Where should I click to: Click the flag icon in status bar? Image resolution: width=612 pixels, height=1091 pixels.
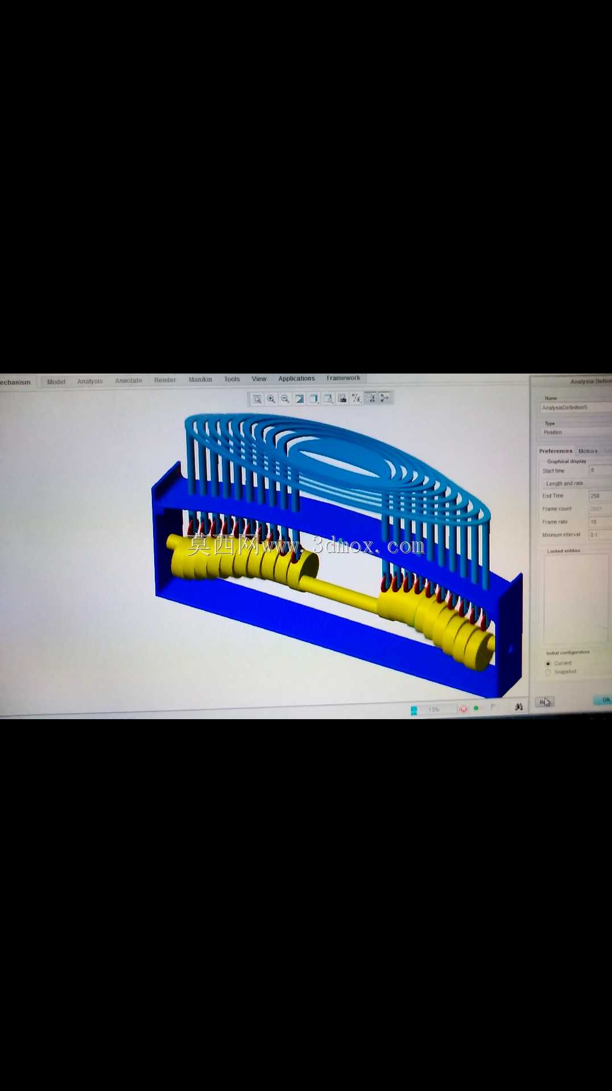coord(493,707)
